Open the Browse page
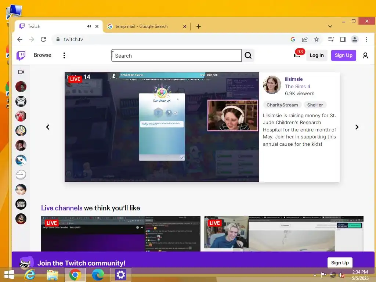 pyautogui.click(x=43, y=55)
